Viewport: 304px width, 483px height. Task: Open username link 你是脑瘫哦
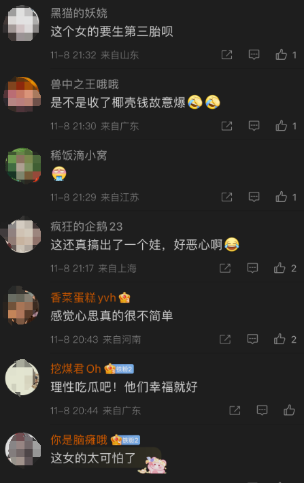point(79,440)
